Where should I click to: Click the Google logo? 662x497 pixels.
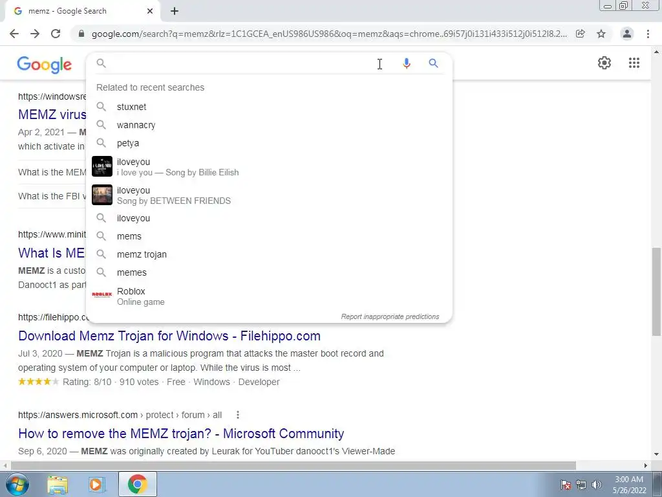pyautogui.click(x=45, y=65)
